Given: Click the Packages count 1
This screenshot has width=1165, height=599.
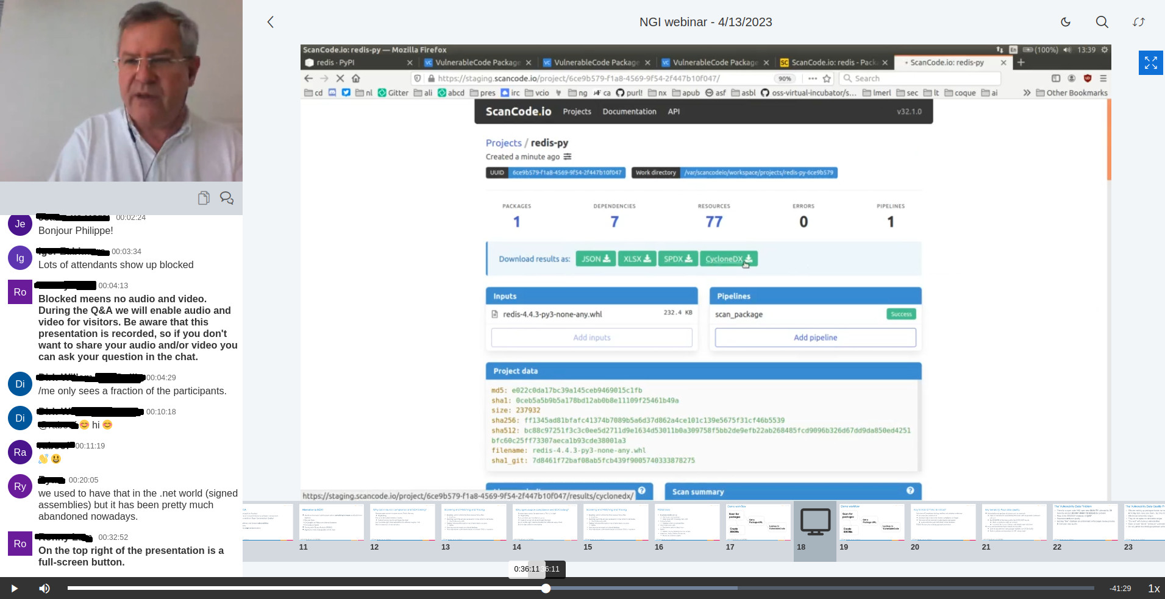Looking at the screenshot, I should (x=516, y=222).
